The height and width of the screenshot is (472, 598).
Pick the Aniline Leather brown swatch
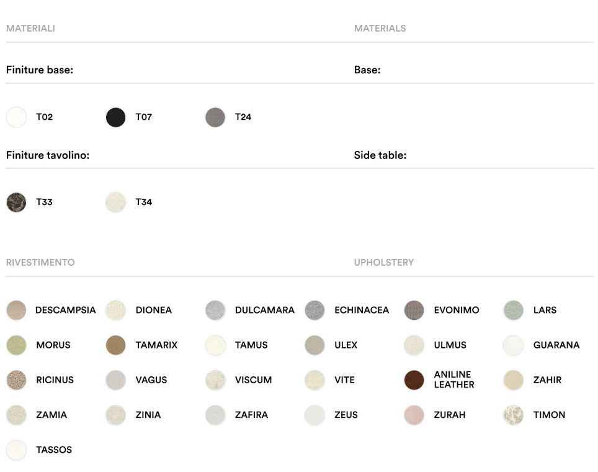coord(414,380)
